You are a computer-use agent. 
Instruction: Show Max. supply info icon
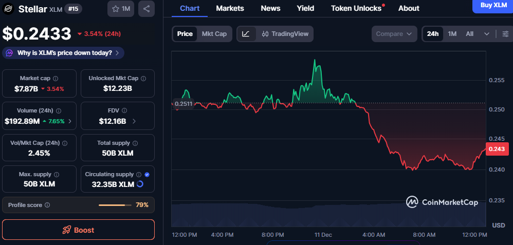pos(56,175)
